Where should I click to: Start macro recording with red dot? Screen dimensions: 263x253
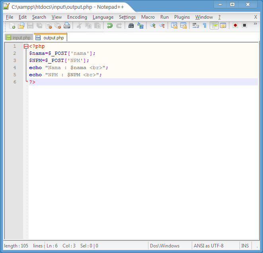(235, 25)
